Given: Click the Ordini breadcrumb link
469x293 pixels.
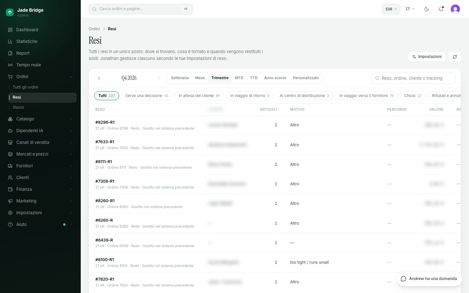Looking at the screenshot, I should [x=94, y=29].
